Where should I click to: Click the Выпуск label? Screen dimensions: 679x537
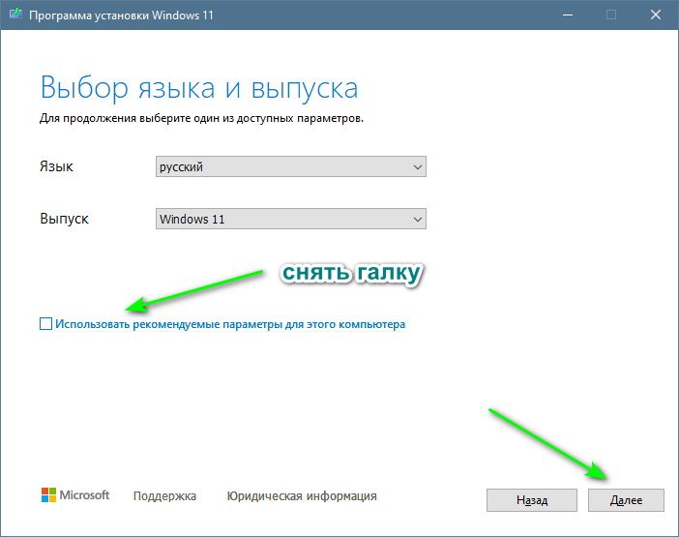tap(64, 219)
